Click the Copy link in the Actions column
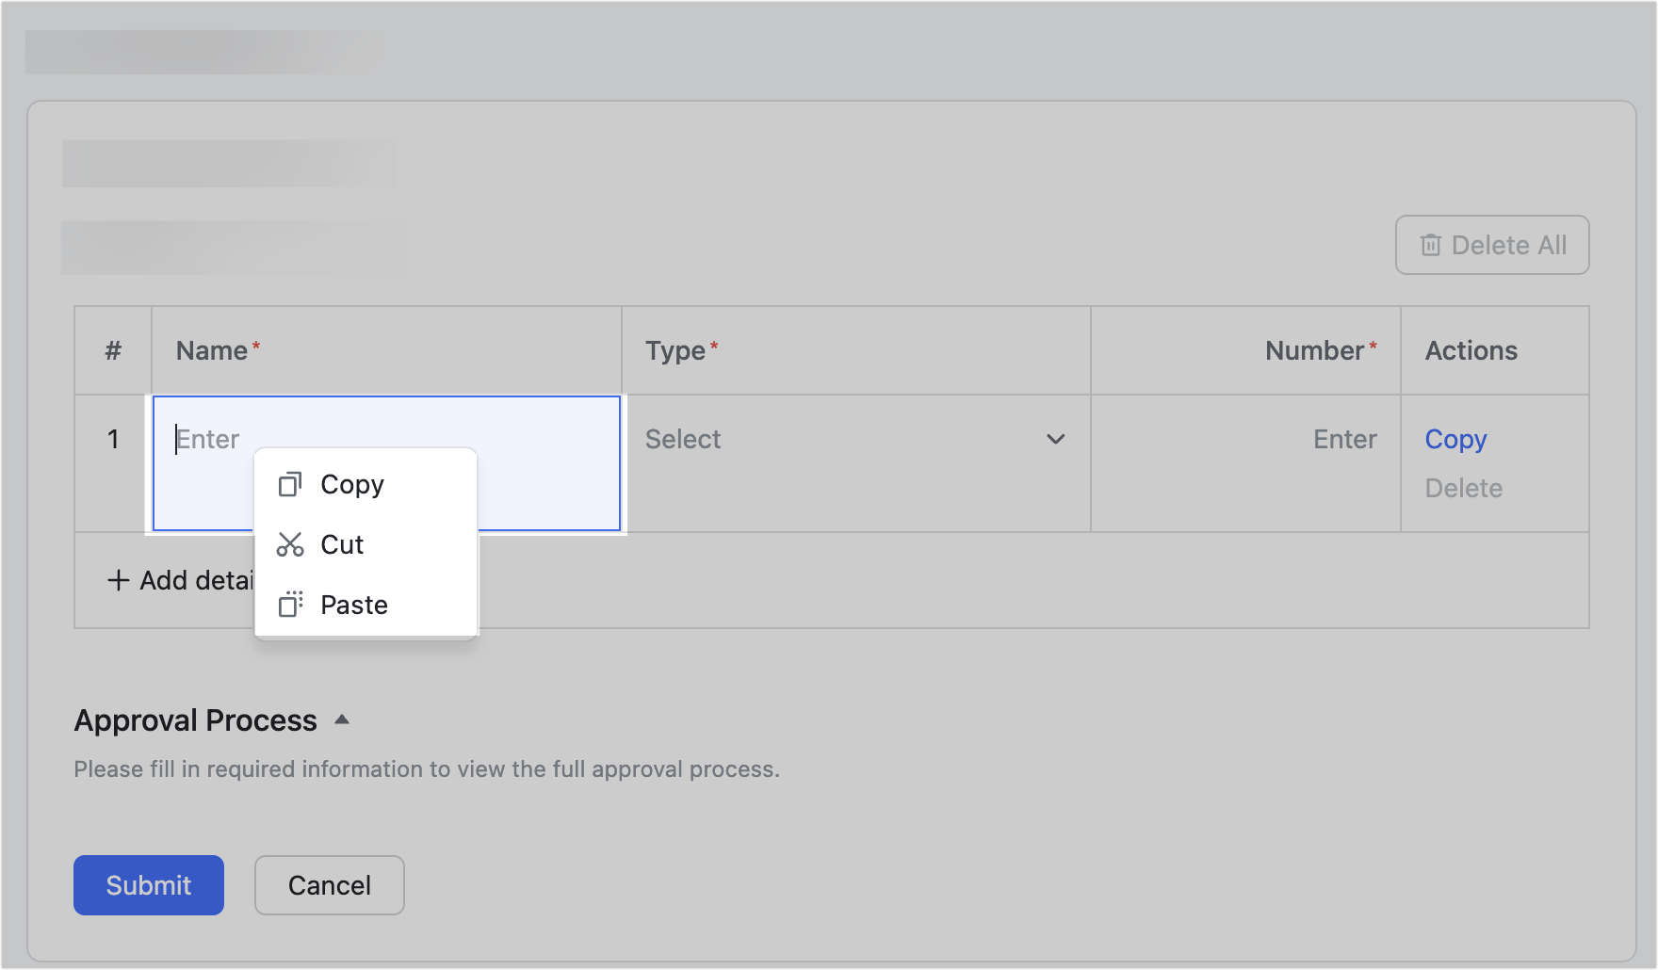1658x970 pixels. click(1455, 439)
